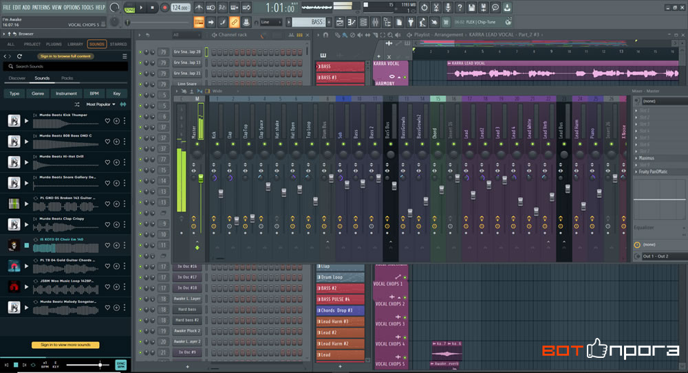Image resolution: width=688 pixels, height=373 pixels.
Task: Open the help question mark icon
Action: coord(460,8)
